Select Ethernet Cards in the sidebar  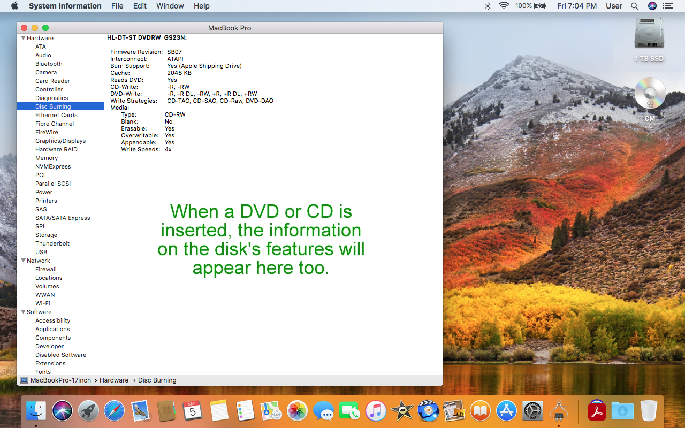56,115
